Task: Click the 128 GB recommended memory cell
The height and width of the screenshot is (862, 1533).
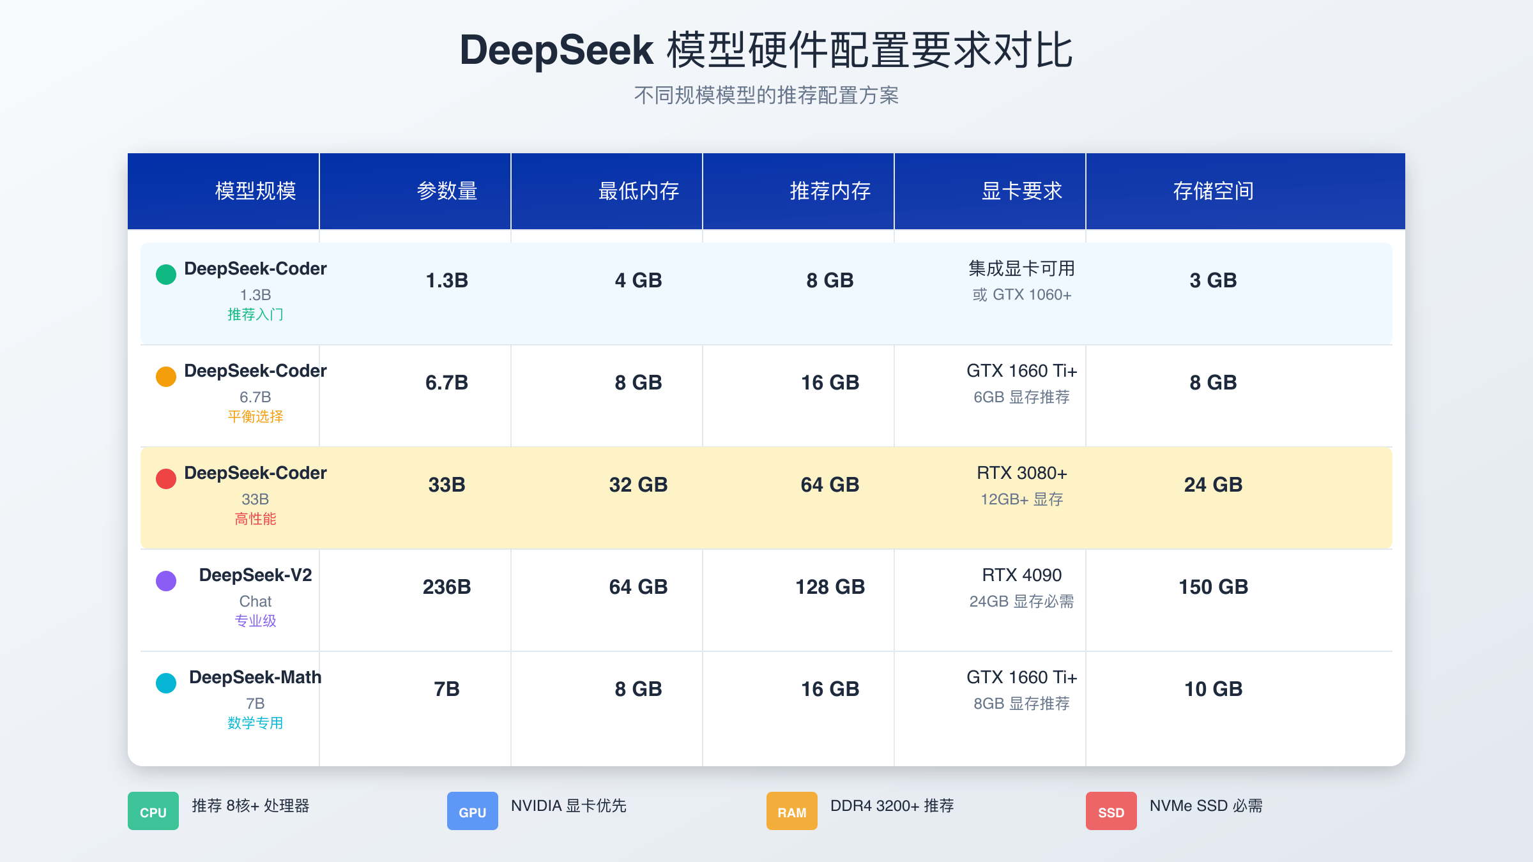Action: [830, 587]
